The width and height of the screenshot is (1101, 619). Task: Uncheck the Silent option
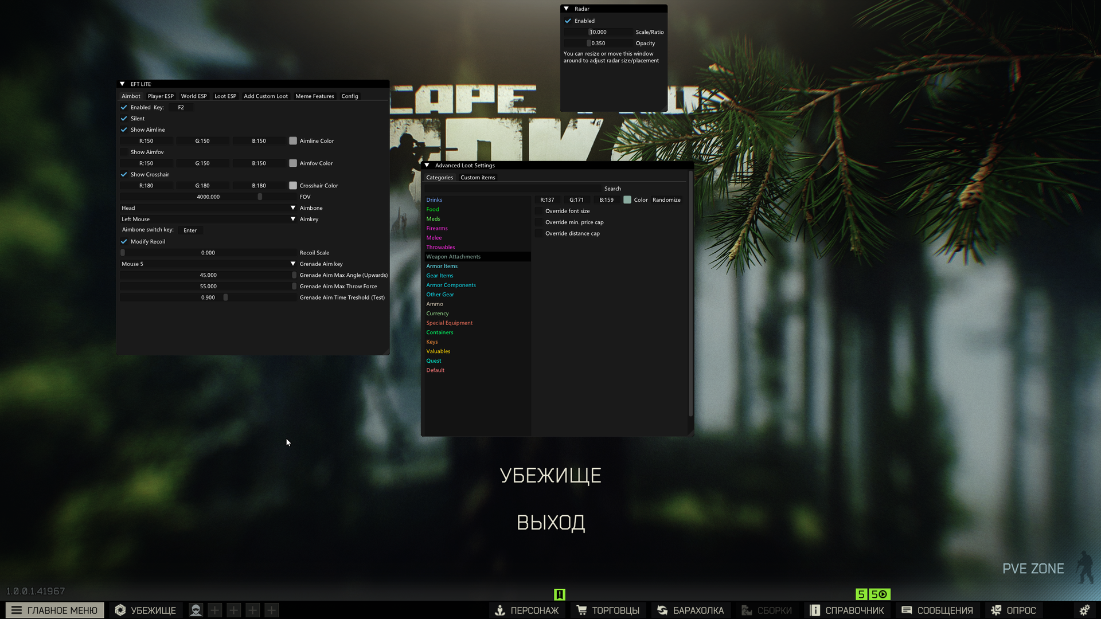point(124,119)
